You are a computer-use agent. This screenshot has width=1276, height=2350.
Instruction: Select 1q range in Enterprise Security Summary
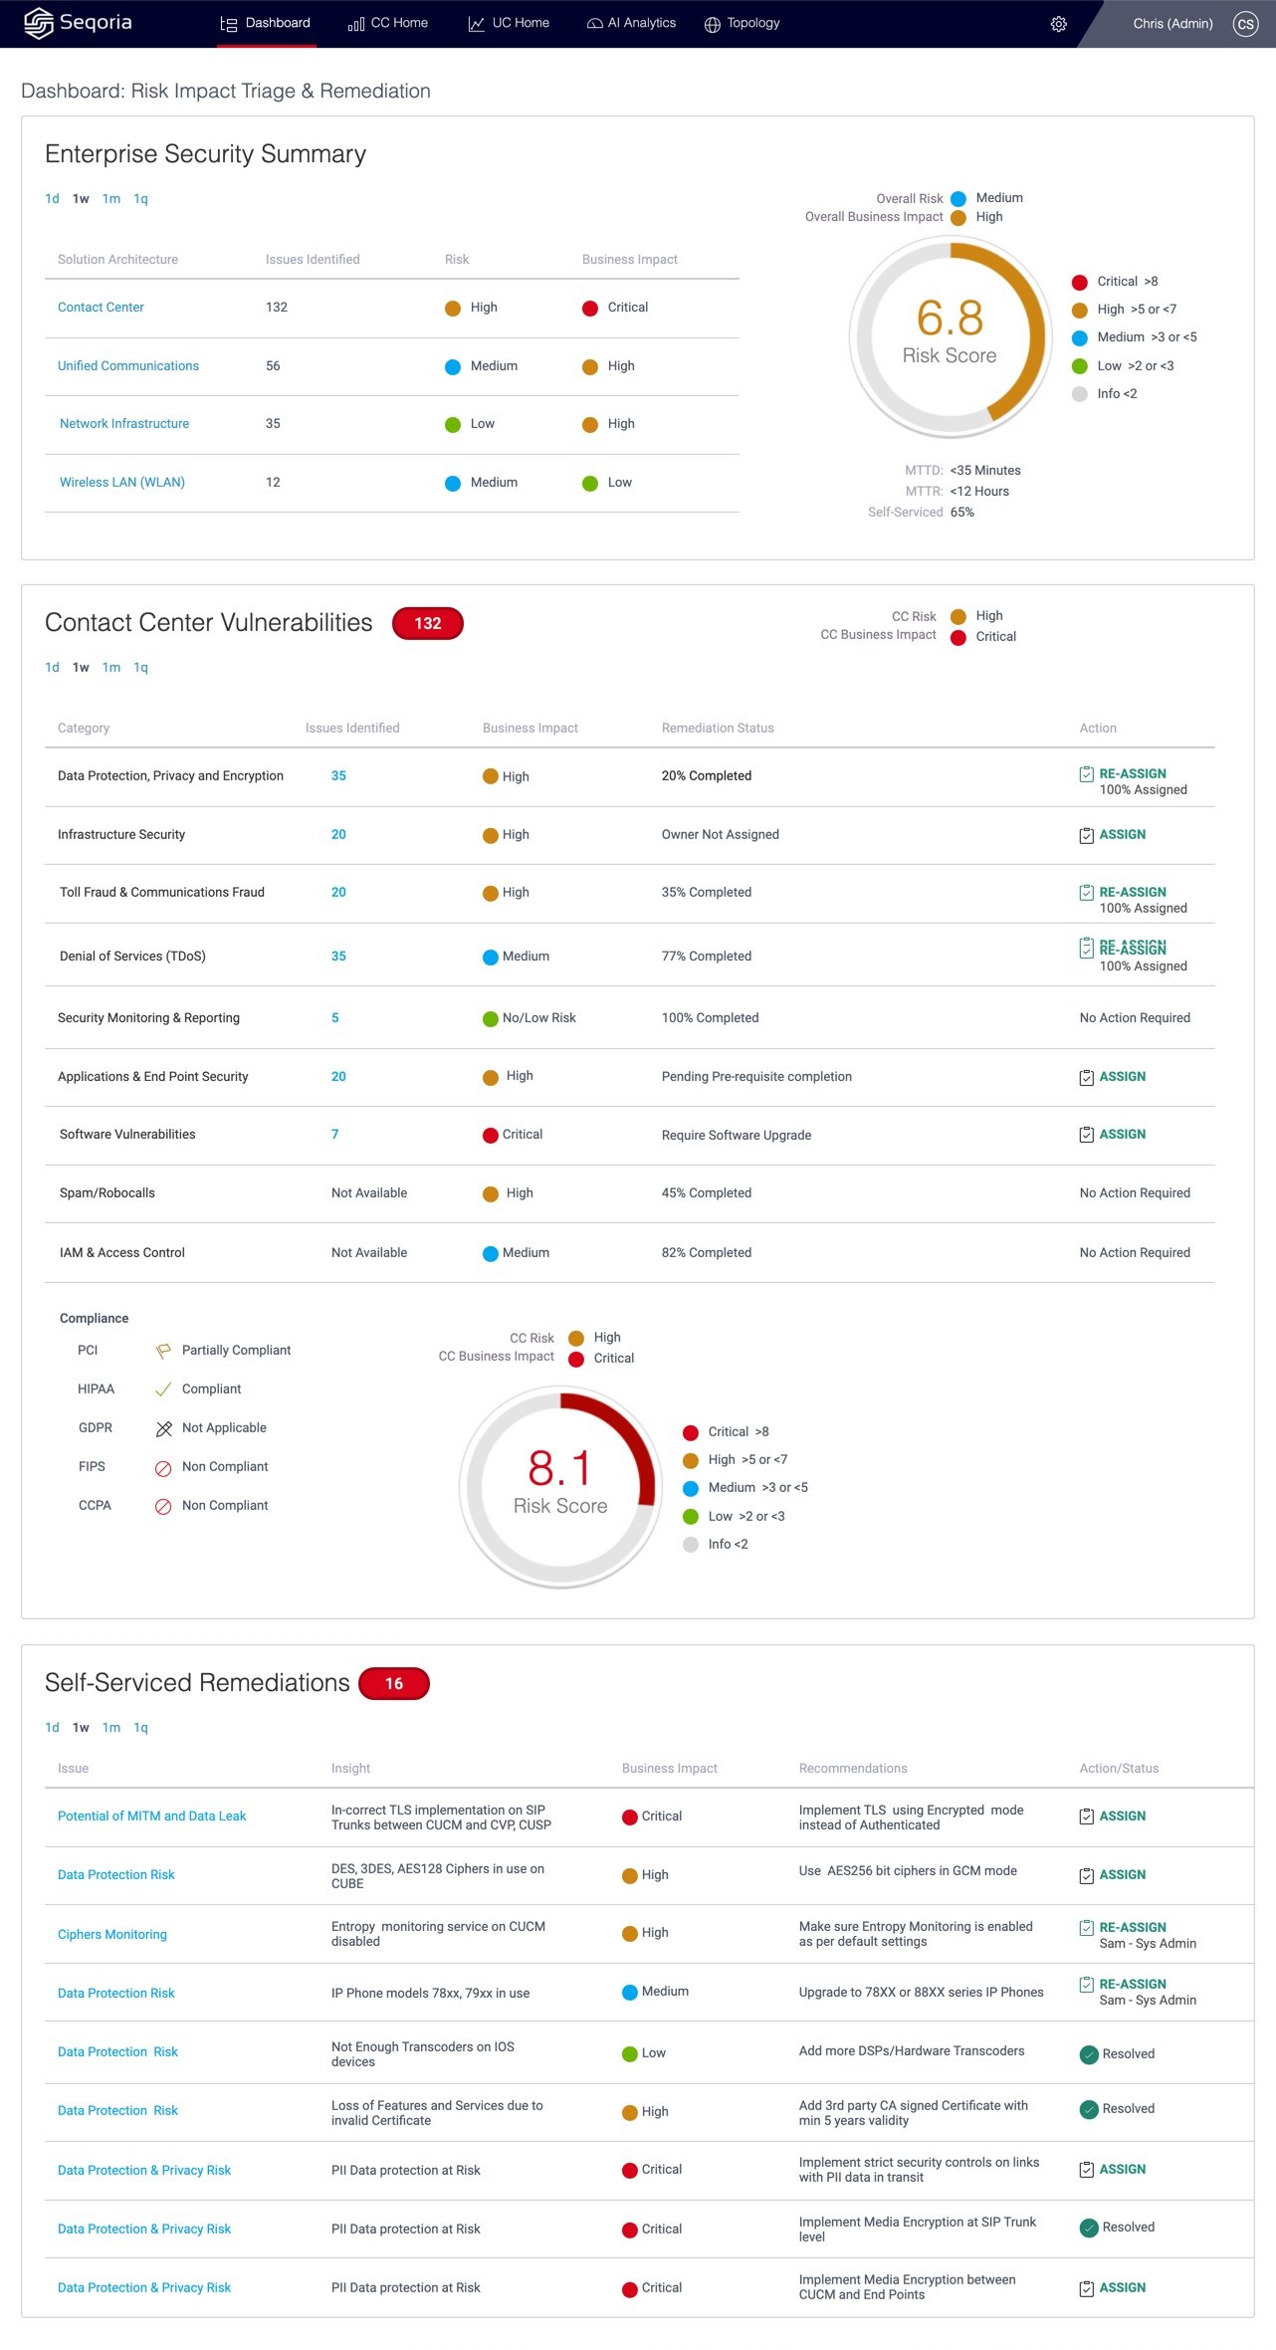tap(140, 199)
